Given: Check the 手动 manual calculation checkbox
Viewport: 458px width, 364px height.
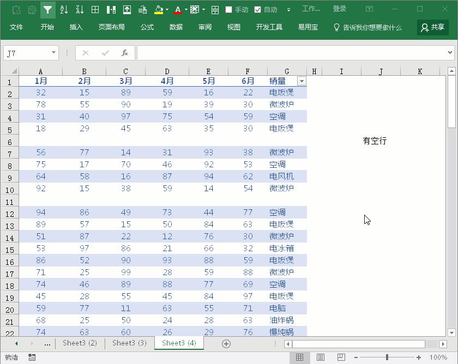Looking at the screenshot, I should pyautogui.click(x=229, y=10).
